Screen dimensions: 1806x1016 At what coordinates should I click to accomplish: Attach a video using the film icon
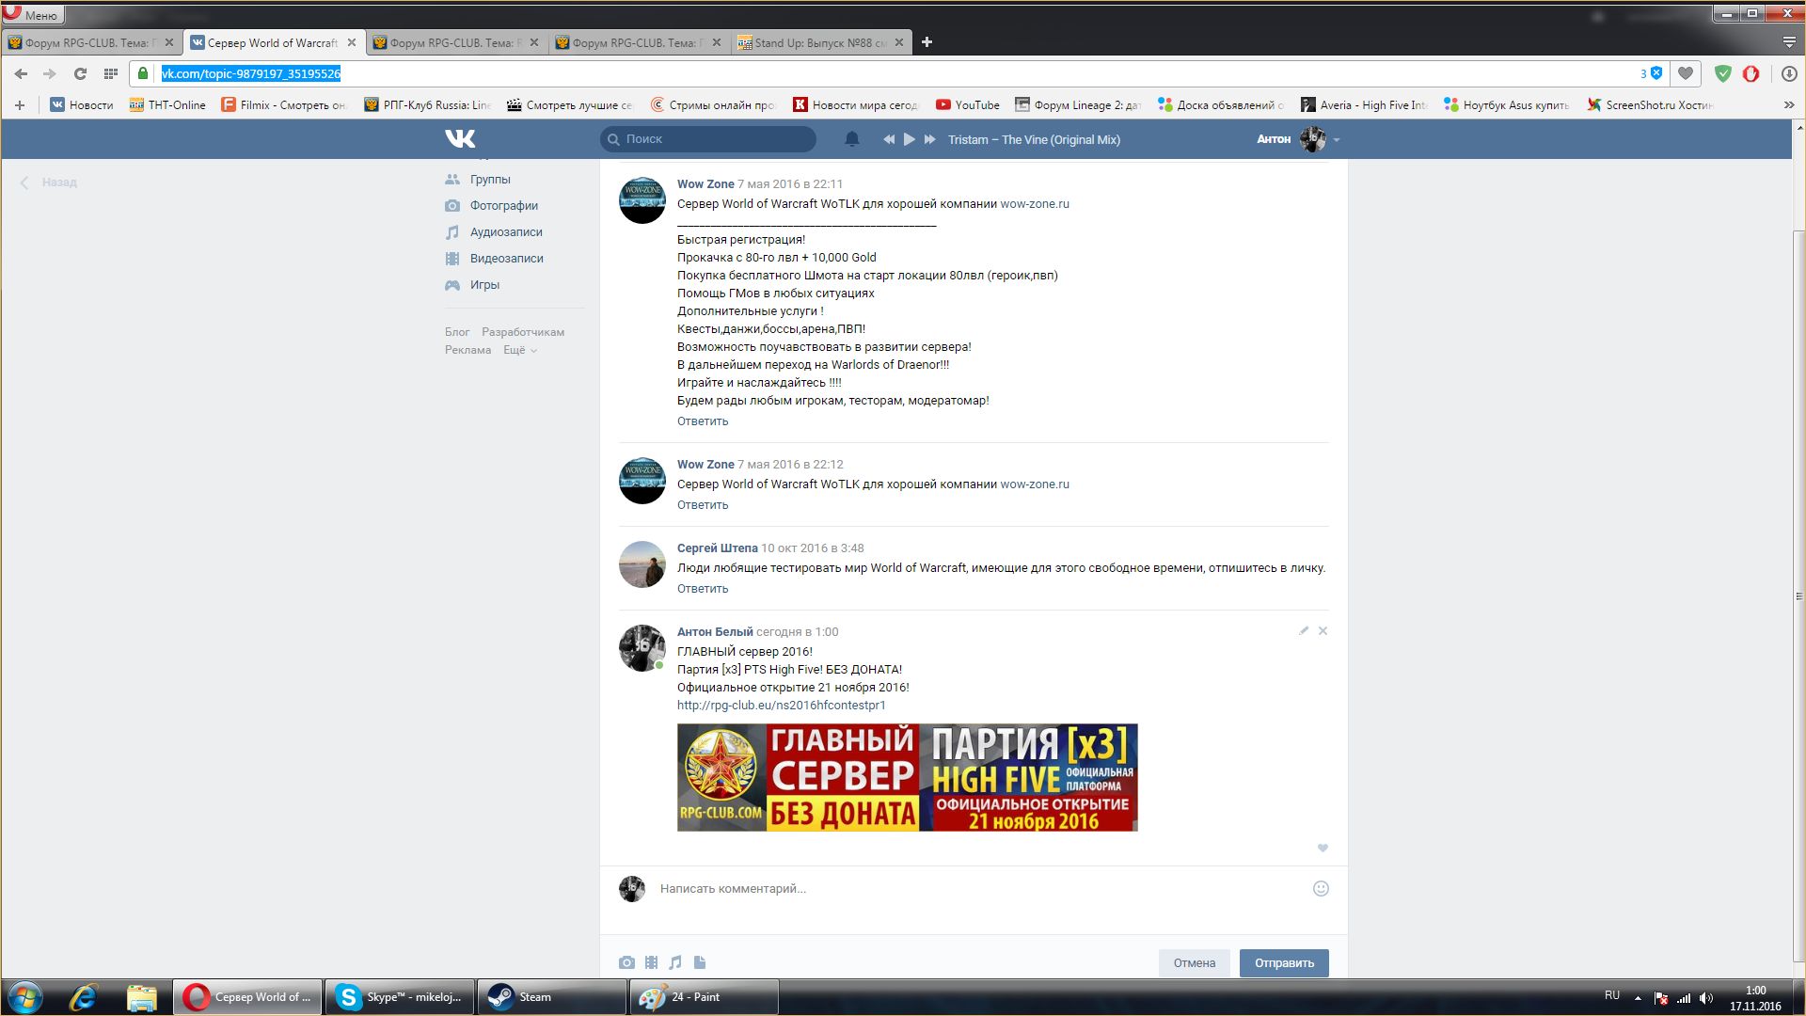point(651,962)
